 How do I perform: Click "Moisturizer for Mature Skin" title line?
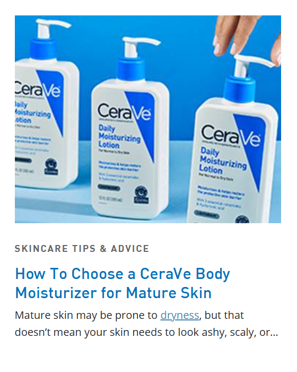[x=113, y=293]
